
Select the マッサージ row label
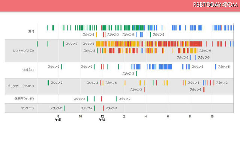pyautogui.click(x=27, y=108)
